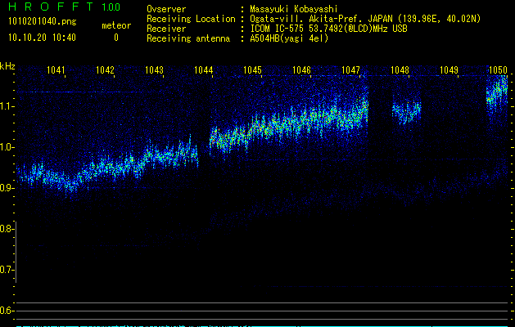
Task: Click the 1047 time marker
Action: click(x=350, y=71)
